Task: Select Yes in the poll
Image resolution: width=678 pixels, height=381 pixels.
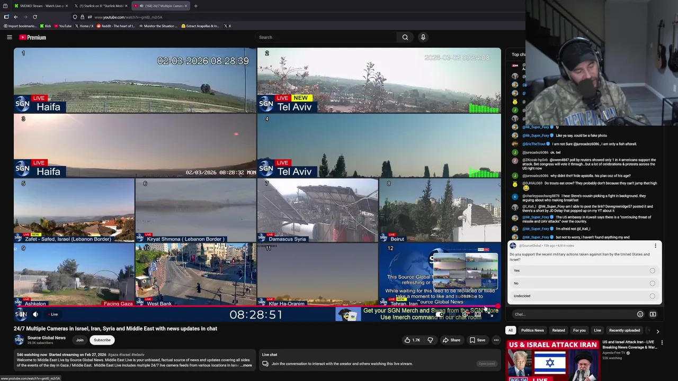Action: (585, 270)
